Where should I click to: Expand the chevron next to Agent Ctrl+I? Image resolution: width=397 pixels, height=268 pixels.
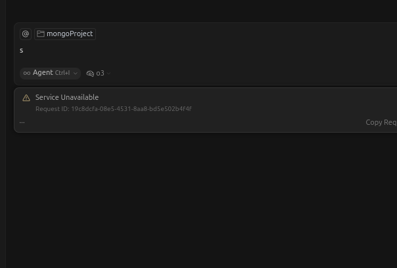[75, 74]
